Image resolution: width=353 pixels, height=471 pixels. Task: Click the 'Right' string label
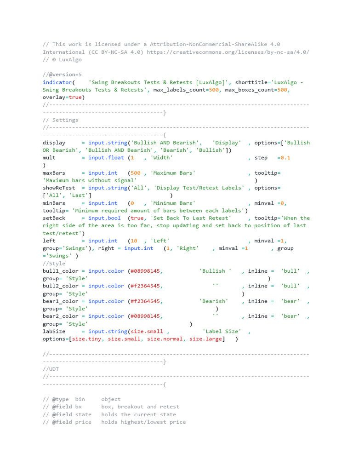[x=188, y=248]
